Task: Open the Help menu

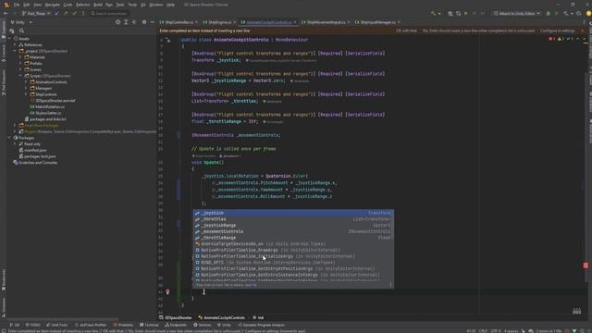Action: pos(170,5)
